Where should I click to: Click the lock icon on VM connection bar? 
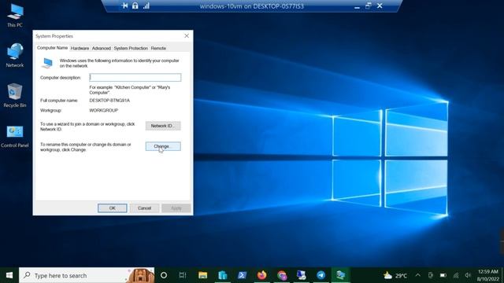tap(135, 6)
